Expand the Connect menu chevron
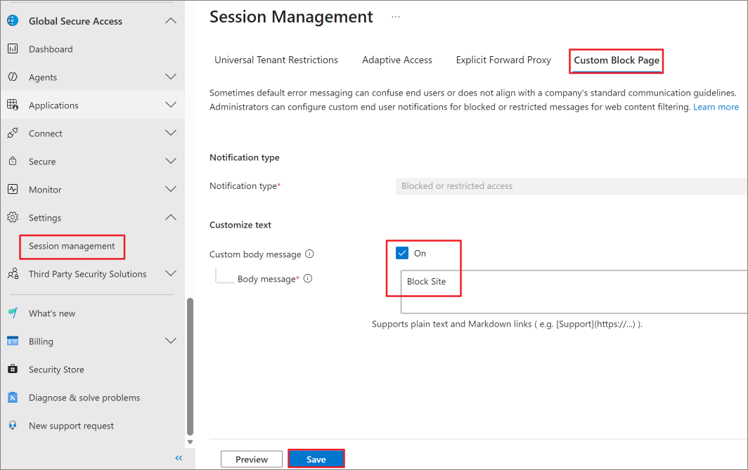Image resolution: width=748 pixels, height=470 pixels. [170, 133]
